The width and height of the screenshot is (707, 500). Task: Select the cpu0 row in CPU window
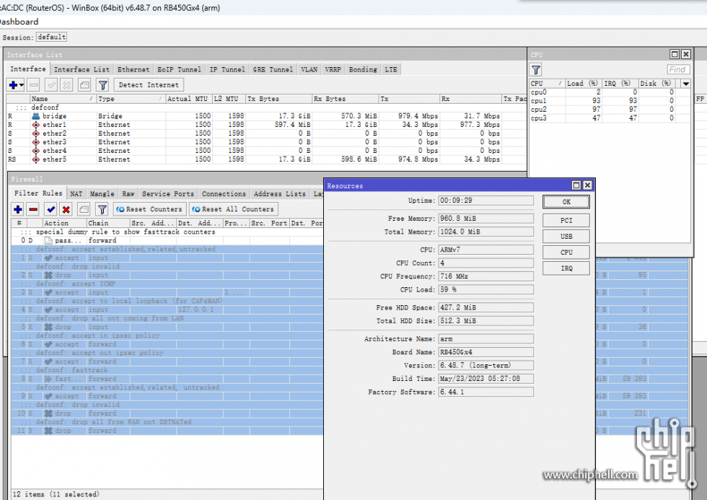pyautogui.click(x=609, y=92)
